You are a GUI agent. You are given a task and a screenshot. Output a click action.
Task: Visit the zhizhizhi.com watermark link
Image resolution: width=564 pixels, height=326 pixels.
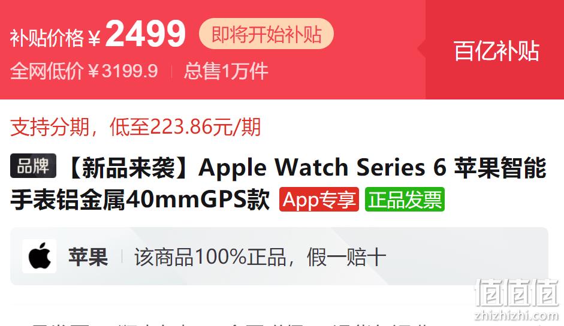tap(517, 316)
